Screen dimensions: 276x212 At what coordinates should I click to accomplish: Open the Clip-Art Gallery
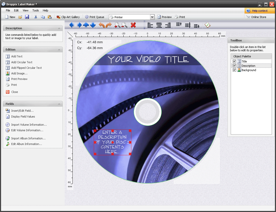click(x=68, y=17)
